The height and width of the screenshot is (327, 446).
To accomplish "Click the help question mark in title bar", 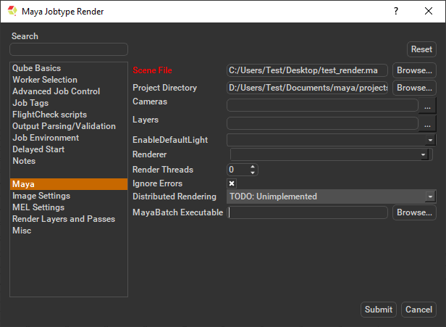I will 396,11.
